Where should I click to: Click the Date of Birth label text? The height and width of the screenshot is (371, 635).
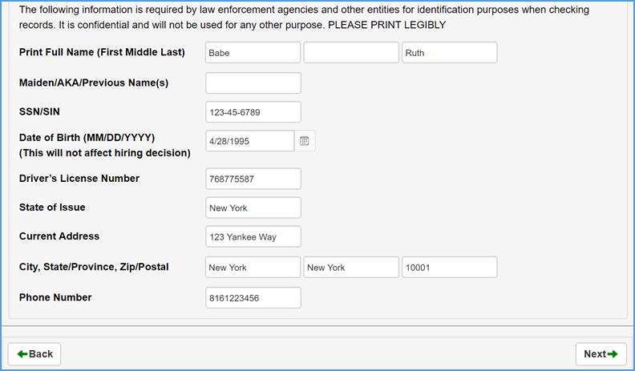(87, 137)
